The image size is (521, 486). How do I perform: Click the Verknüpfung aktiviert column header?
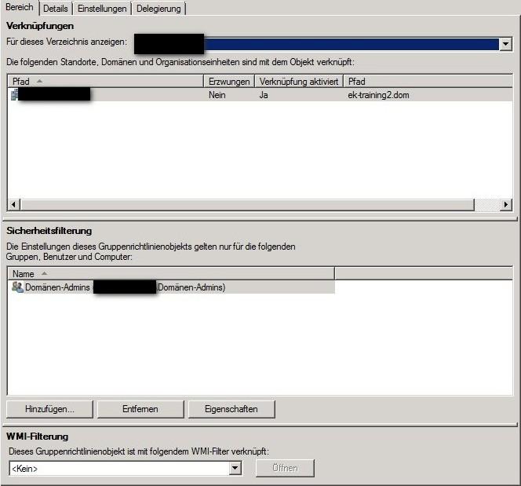coord(299,81)
